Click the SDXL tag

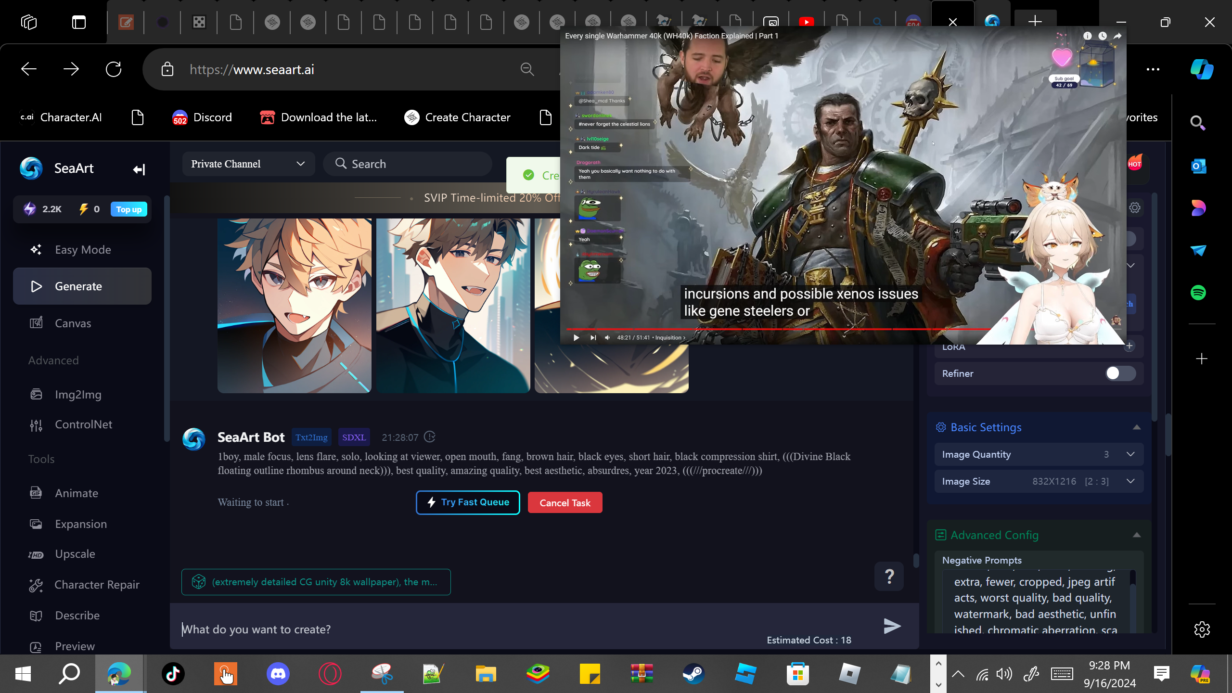(x=354, y=437)
